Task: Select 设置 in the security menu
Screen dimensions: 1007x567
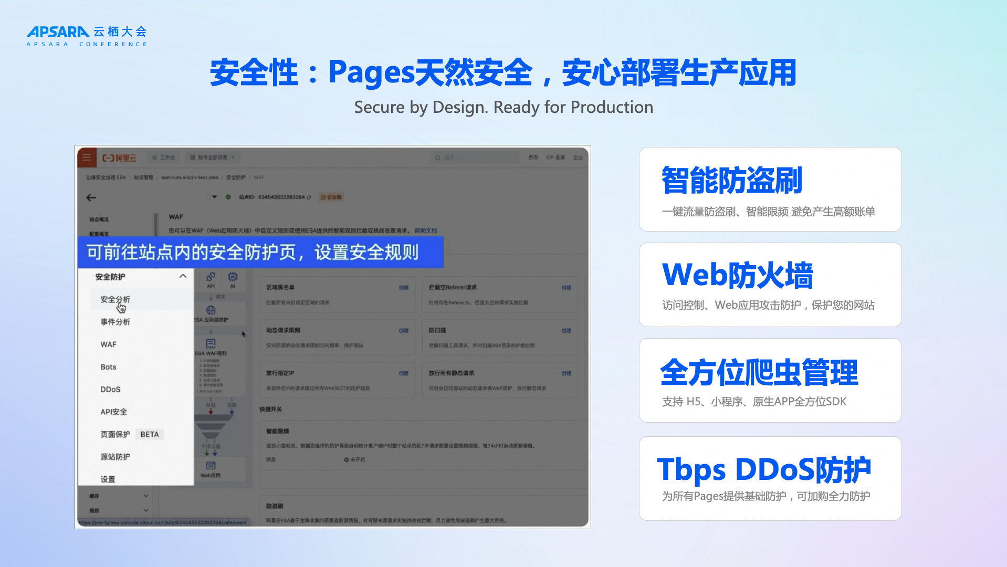Action: pyautogui.click(x=108, y=479)
